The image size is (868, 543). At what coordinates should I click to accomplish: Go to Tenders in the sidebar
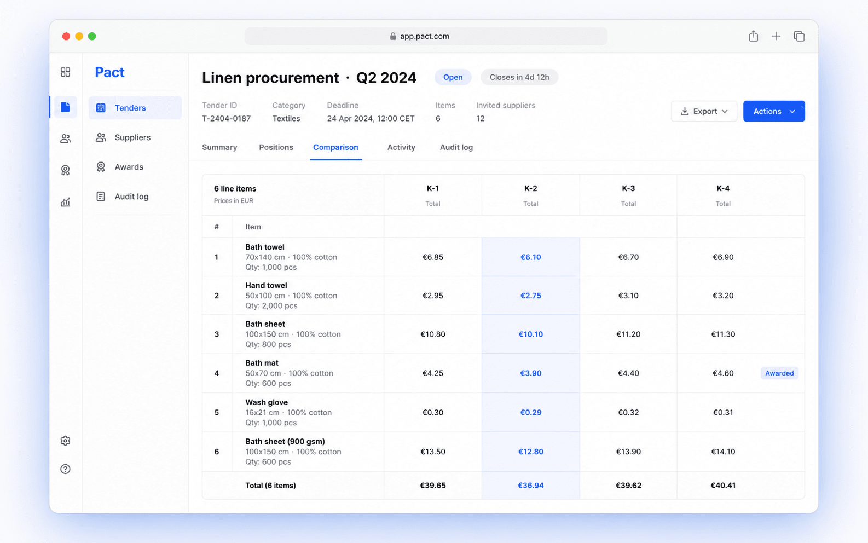click(x=135, y=108)
